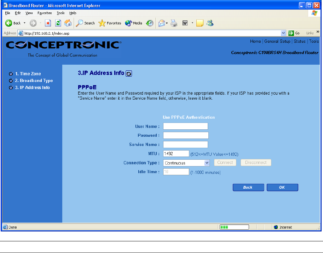Click the bullet icon beside Broadband Type
The image size is (323, 253).
[11, 81]
